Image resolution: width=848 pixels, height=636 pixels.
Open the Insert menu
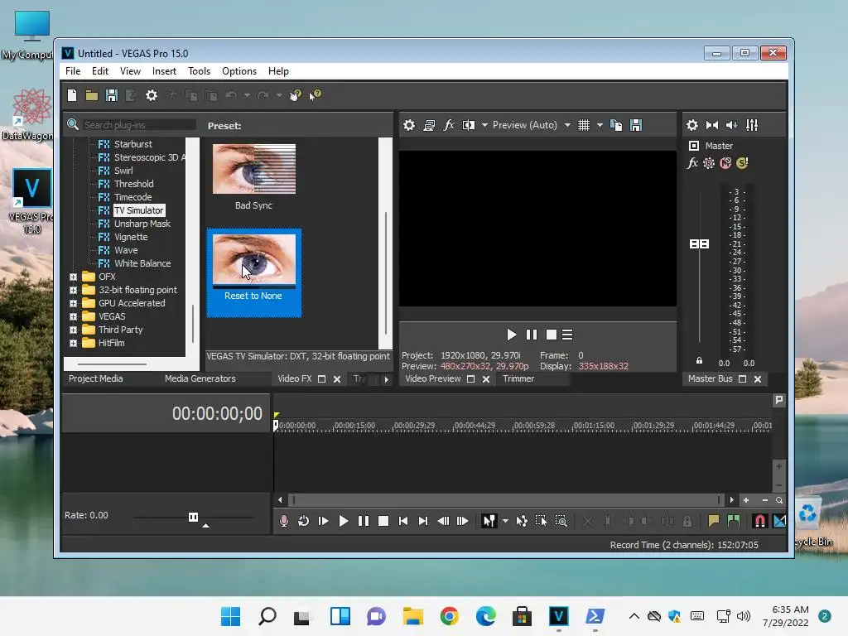(x=164, y=71)
